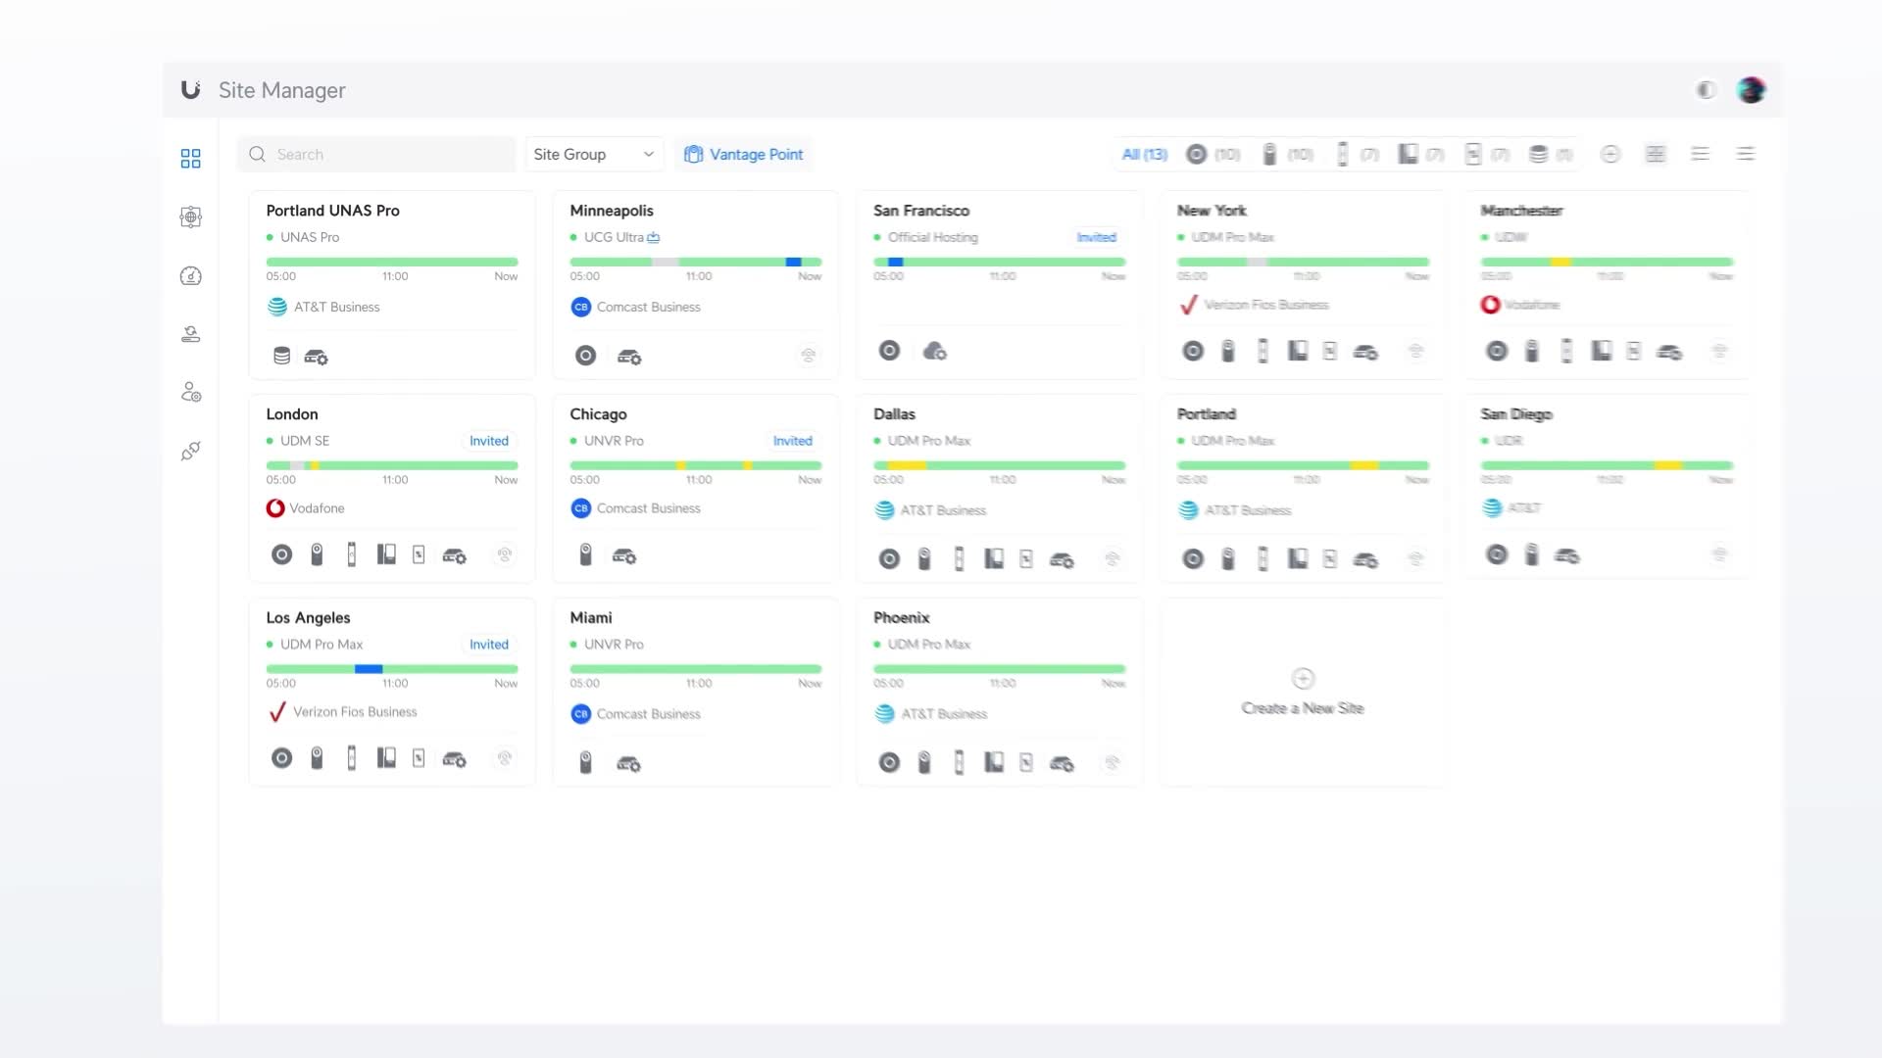Screen dimensions: 1882x1058
Task: Select the All (13) filter tab
Action: [1144, 155]
